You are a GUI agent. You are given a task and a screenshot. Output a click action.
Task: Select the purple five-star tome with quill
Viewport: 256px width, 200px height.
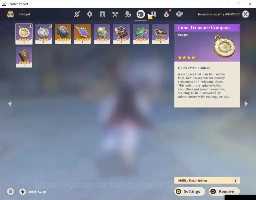coord(82,34)
